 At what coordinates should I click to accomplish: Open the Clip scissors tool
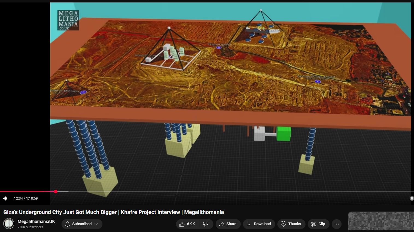click(318, 224)
